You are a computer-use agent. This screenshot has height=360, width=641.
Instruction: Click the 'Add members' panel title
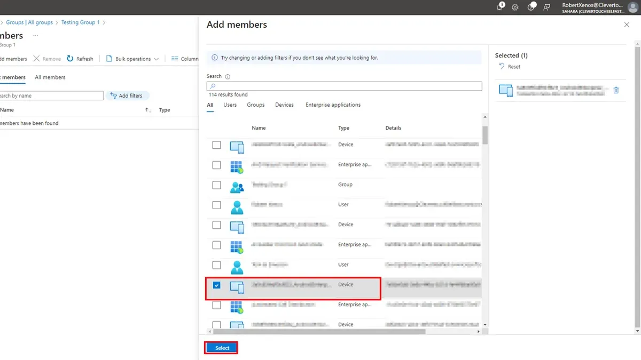click(x=237, y=25)
